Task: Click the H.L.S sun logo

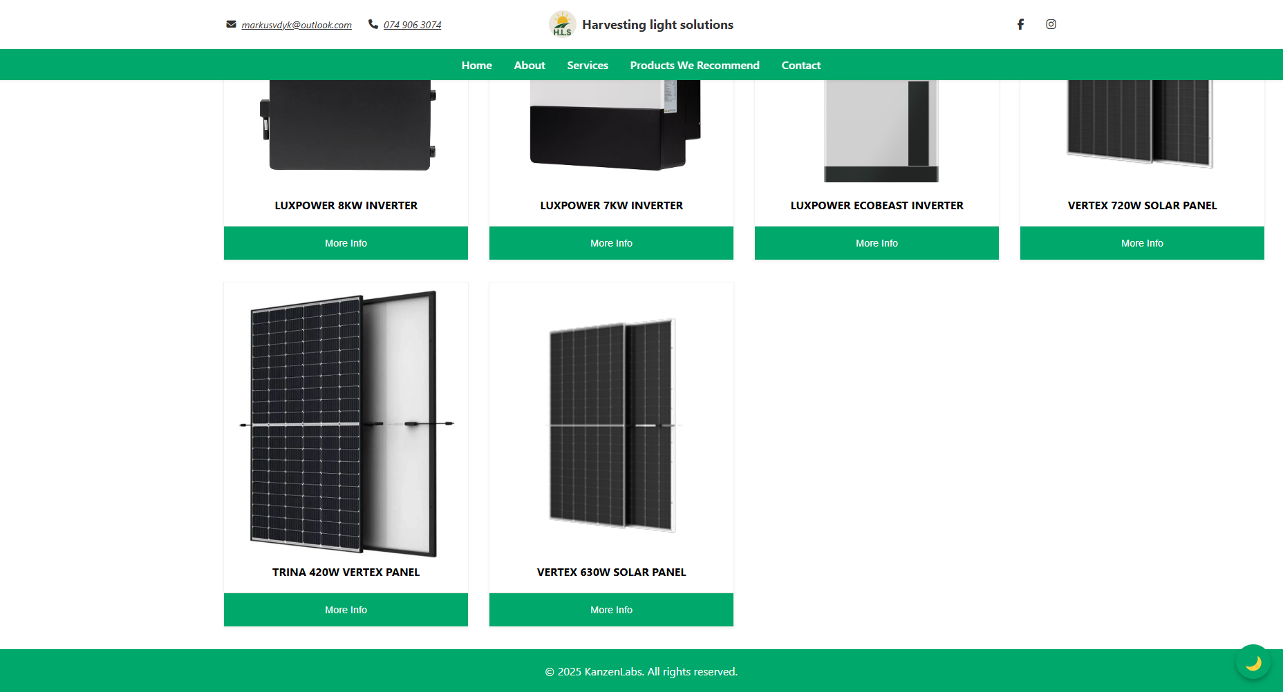Action: tap(562, 24)
